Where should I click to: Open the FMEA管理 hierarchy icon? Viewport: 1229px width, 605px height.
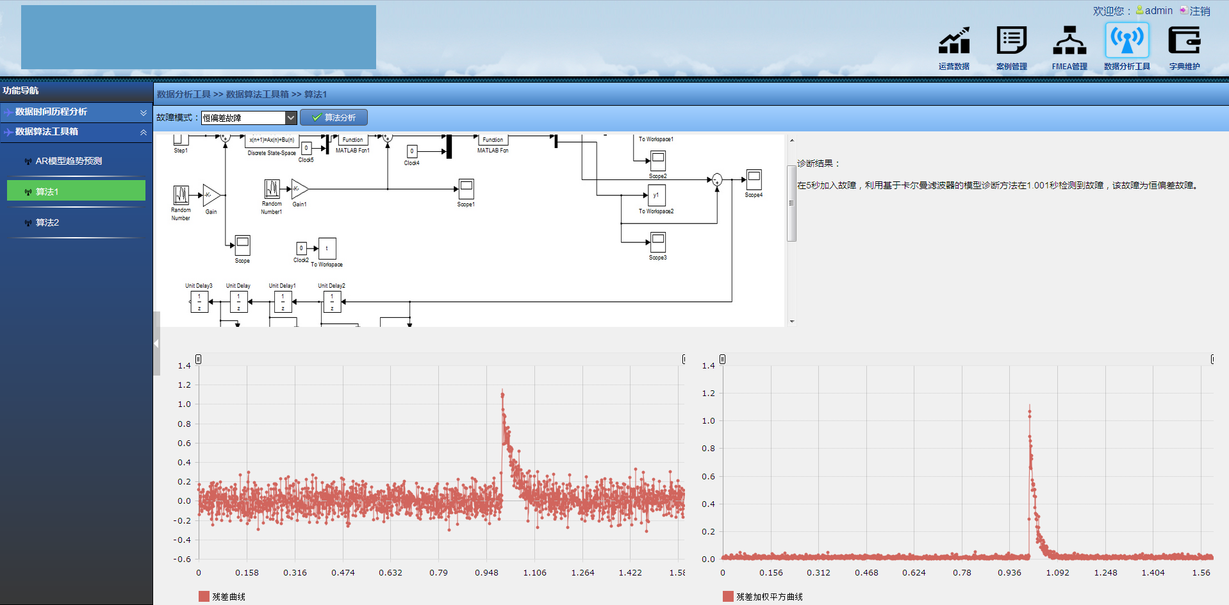tap(1069, 41)
